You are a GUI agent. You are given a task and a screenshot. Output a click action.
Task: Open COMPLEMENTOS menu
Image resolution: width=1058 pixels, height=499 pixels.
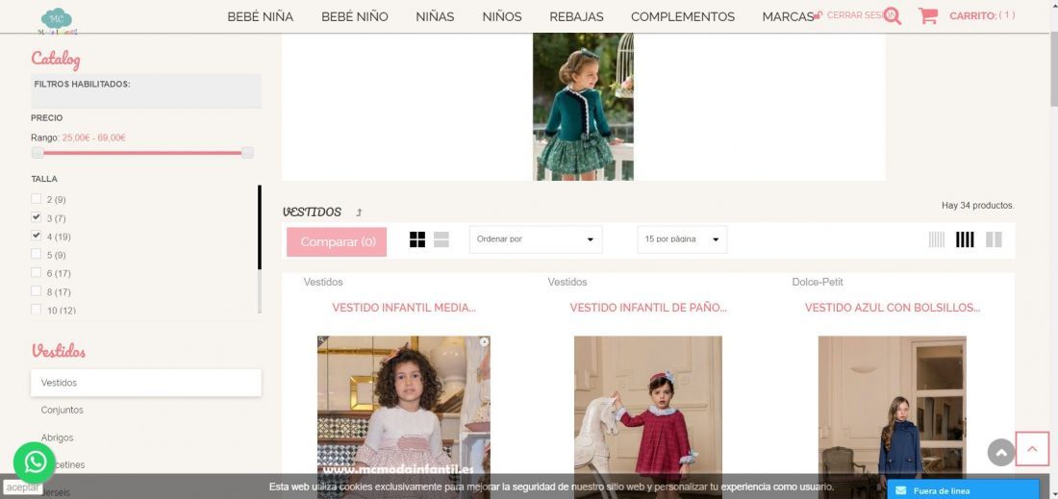tap(683, 17)
